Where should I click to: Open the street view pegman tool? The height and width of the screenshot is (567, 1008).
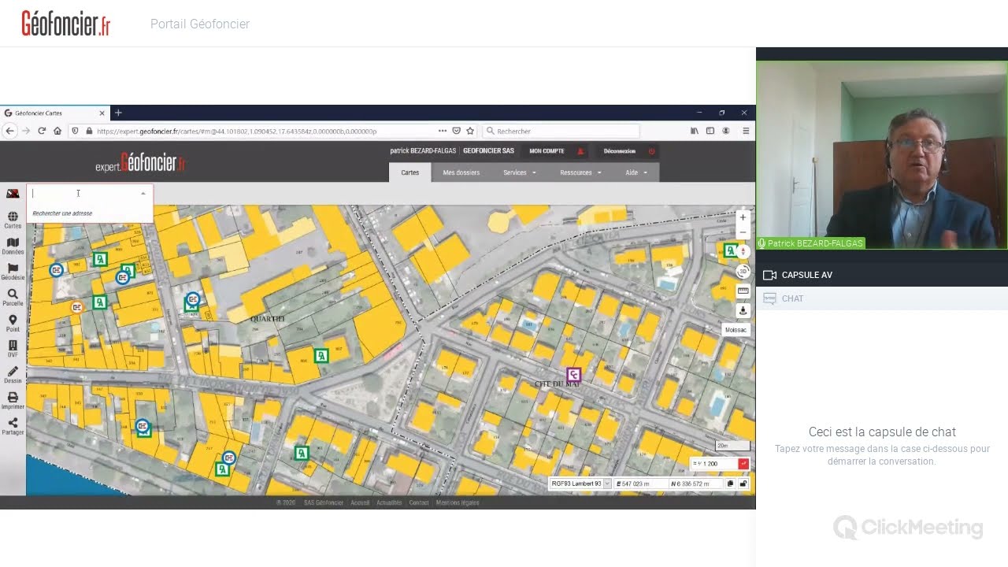click(743, 310)
